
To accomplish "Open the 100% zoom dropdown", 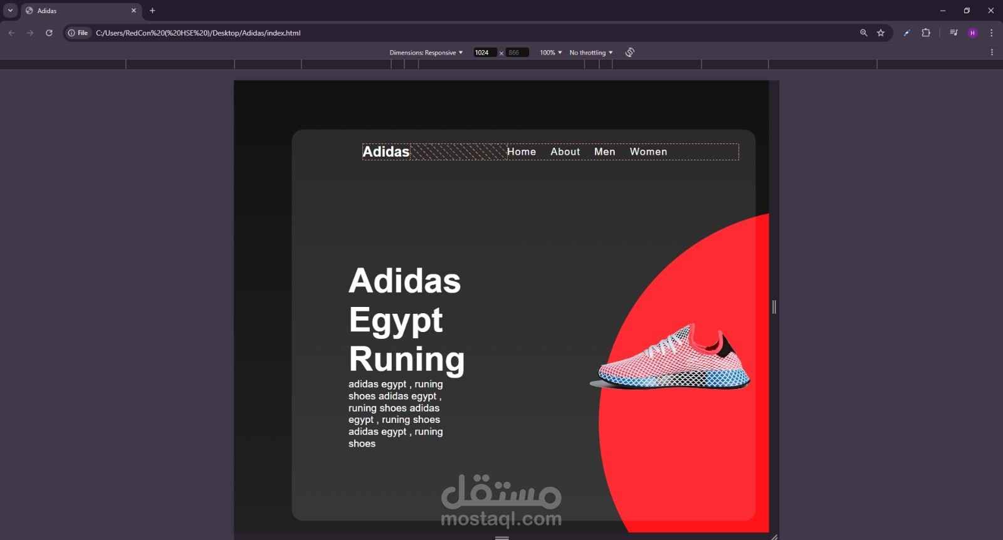I will (550, 53).
